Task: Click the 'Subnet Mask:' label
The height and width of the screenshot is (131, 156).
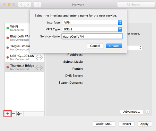Action: click(73, 62)
